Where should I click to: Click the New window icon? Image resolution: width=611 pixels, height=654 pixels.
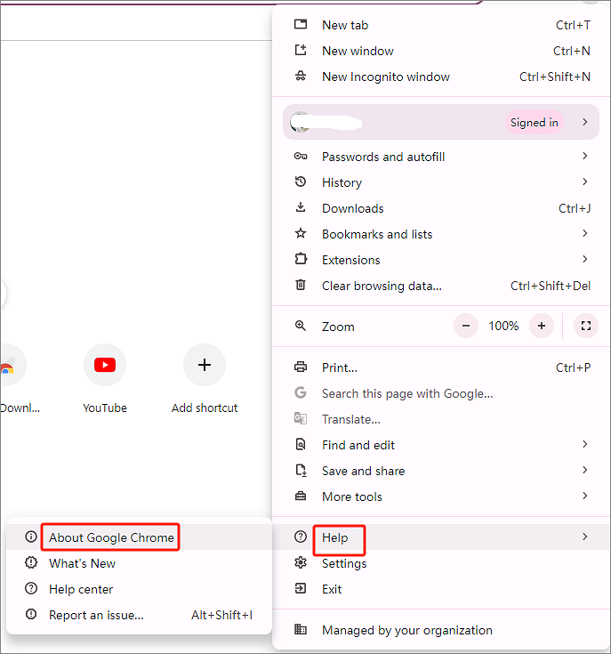(301, 50)
